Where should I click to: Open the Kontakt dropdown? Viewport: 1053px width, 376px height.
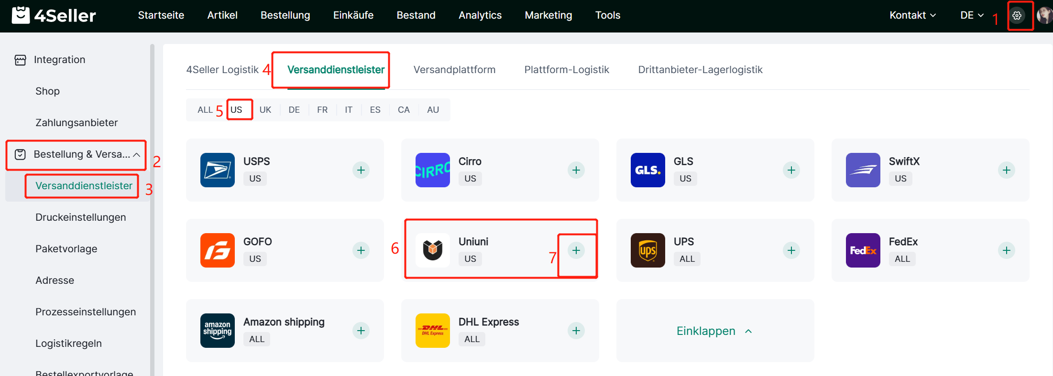click(912, 15)
